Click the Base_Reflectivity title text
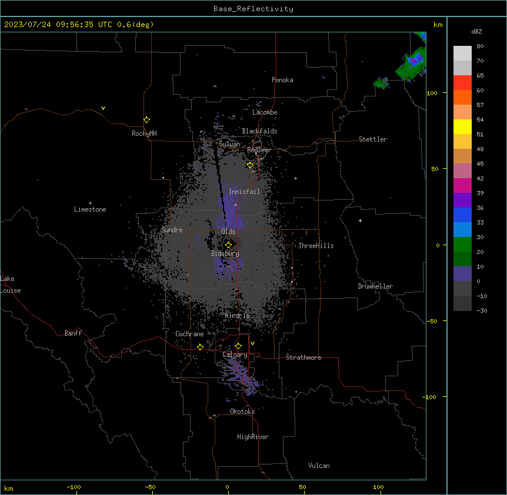The width and height of the screenshot is (507, 495). [x=253, y=9]
